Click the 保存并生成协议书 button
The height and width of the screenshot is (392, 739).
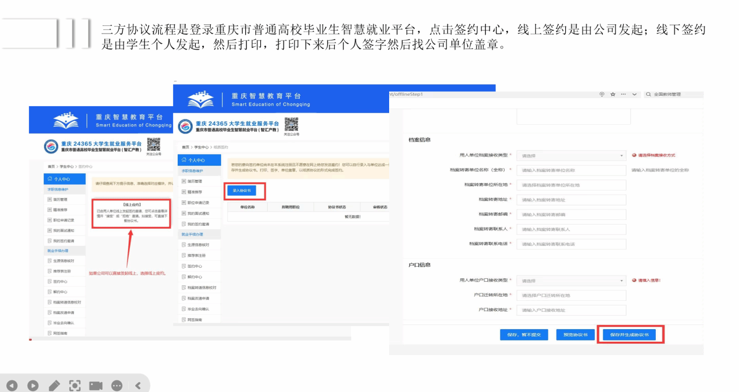point(629,334)
